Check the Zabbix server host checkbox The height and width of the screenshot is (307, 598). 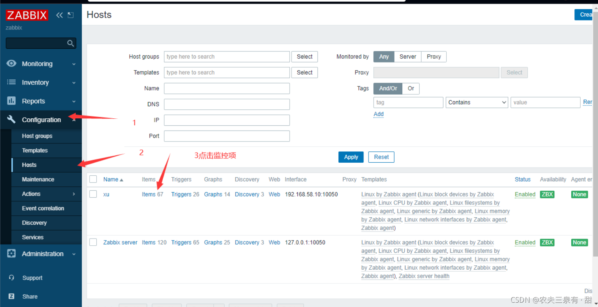tap(93, 242)
